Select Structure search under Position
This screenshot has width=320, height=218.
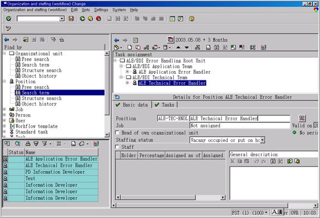[x=42, y=98]
